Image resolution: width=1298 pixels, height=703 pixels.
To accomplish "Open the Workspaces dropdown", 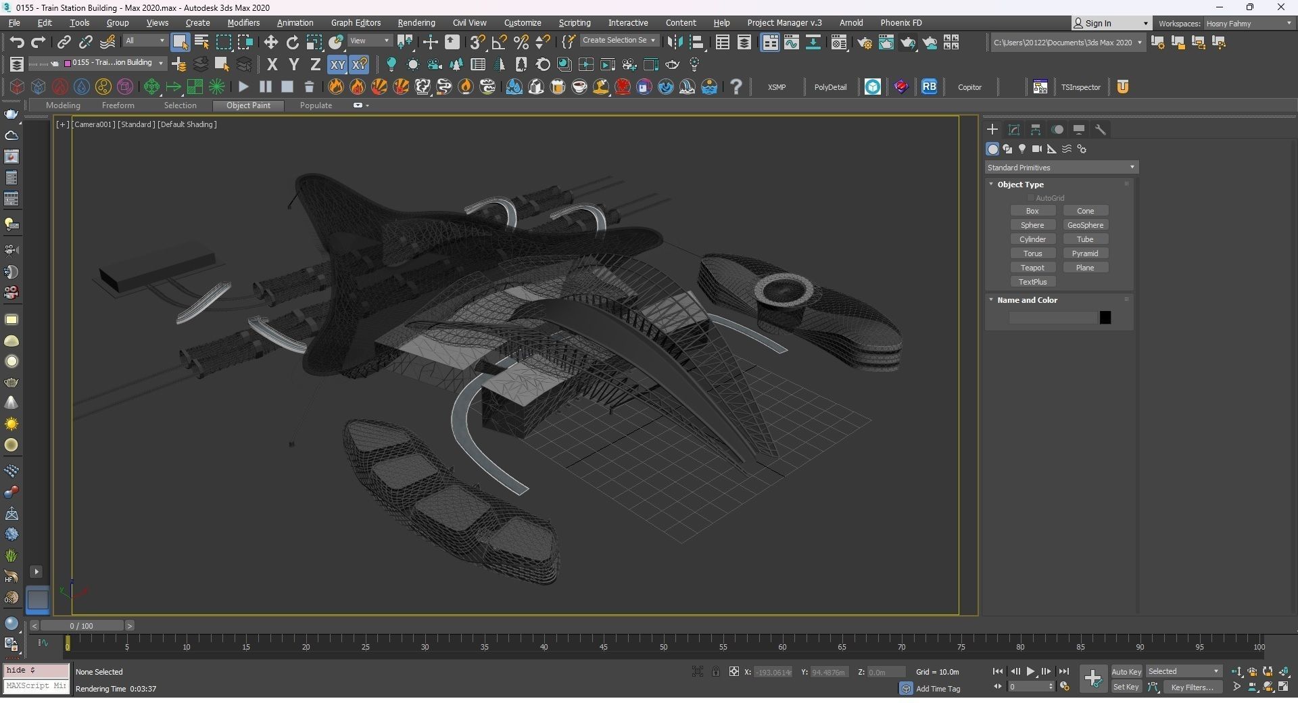I will pyautogui.click(x=1248, y=24).
